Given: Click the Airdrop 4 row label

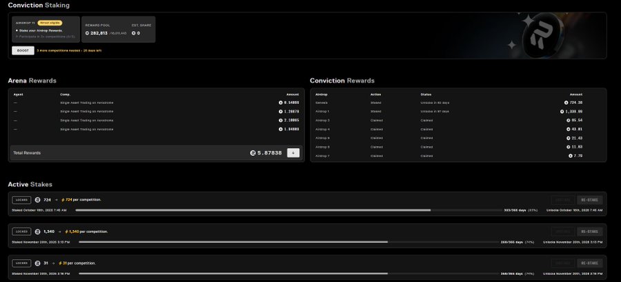Looking at the screenshot, I should (x=322, y=130).
